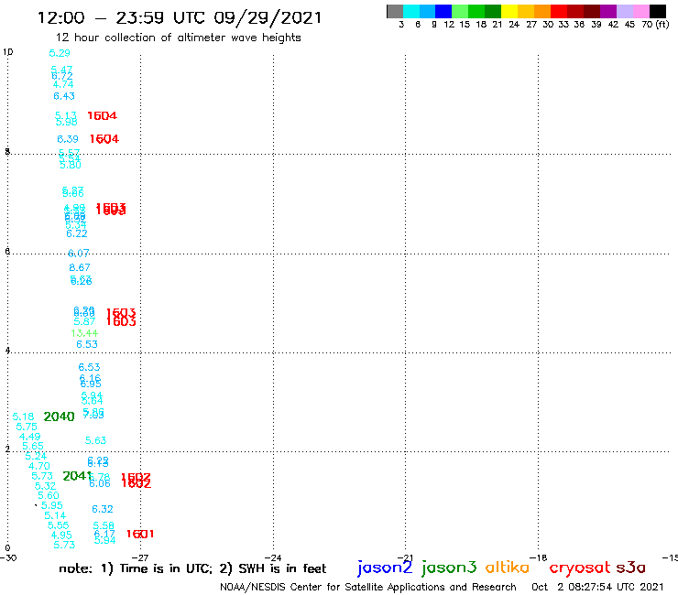678x595 pixels.
Task: Click the 5.14 wave height value
Action: (x=55, y=515)
